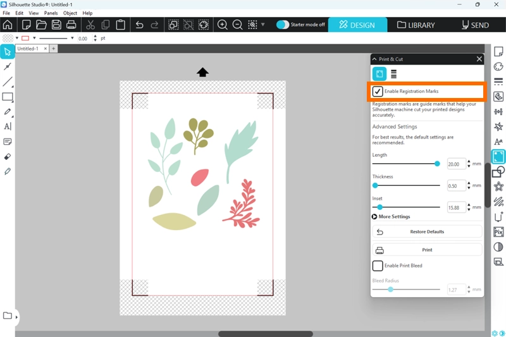506x337 pixels.
Task: Click the Print button
Action: pos(427,250)
